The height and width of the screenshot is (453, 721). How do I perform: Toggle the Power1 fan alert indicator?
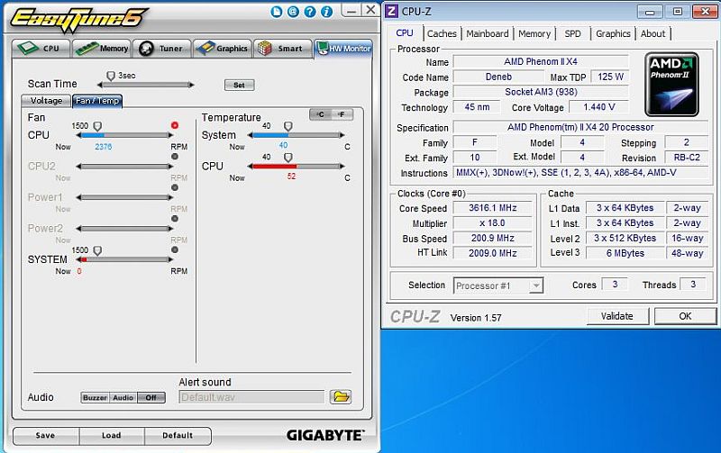(175, 187)
